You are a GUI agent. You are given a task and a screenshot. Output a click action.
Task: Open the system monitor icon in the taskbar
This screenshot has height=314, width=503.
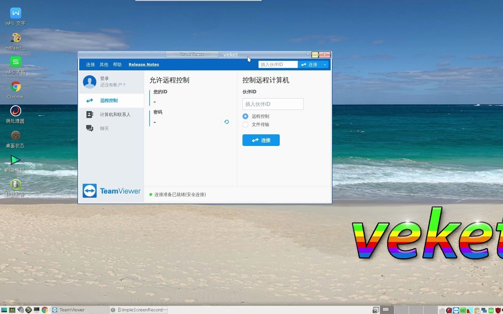click(12, 310)
